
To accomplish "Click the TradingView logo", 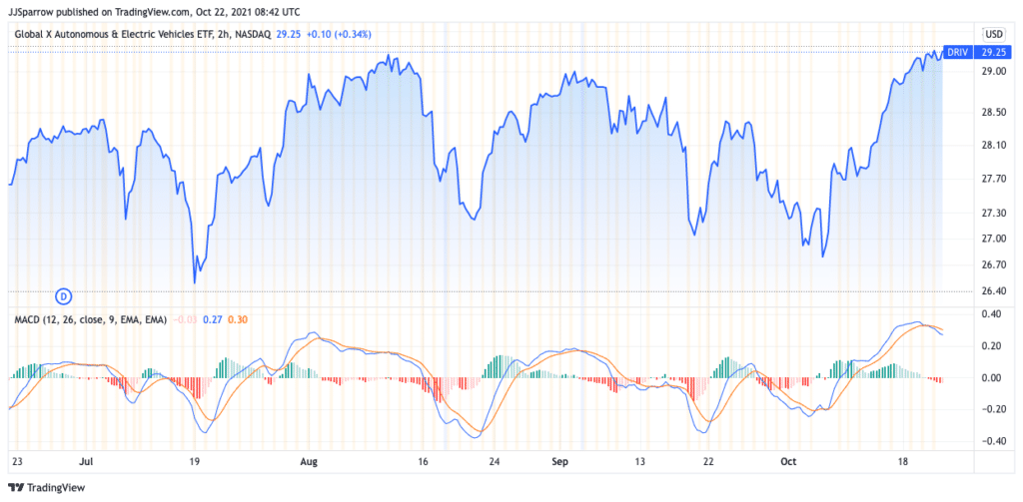I will pyautogui.click(x=46, y=487).
